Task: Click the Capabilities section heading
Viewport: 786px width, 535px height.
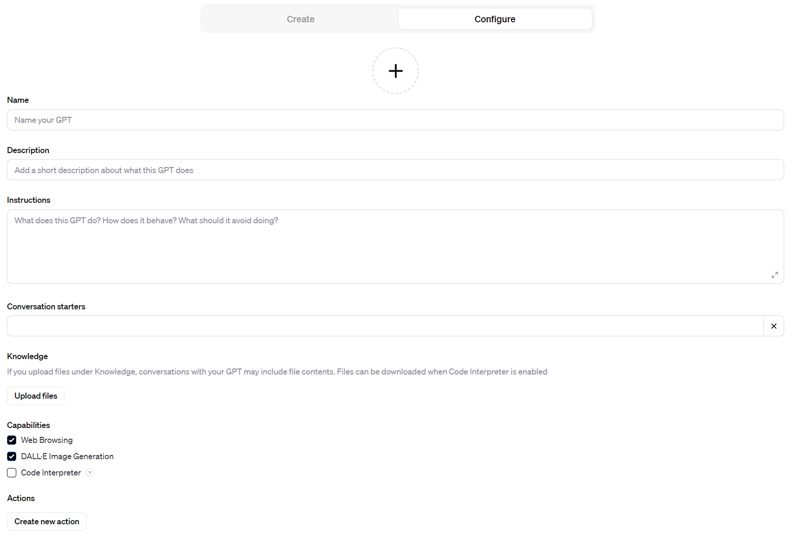Action: coord(28,425)
